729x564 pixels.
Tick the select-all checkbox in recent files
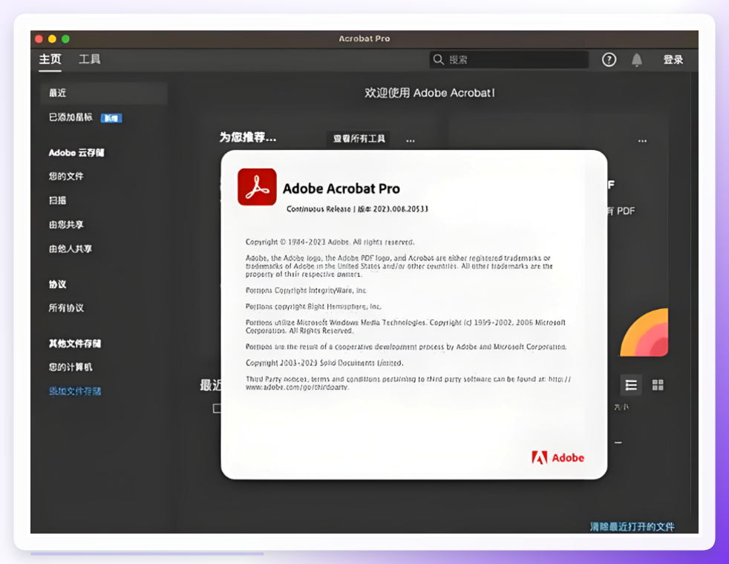tap(217, 408)
